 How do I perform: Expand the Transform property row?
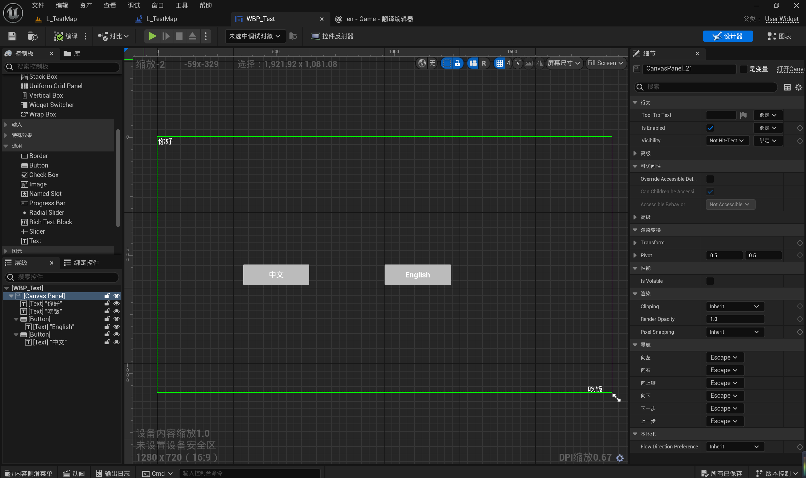635,242
